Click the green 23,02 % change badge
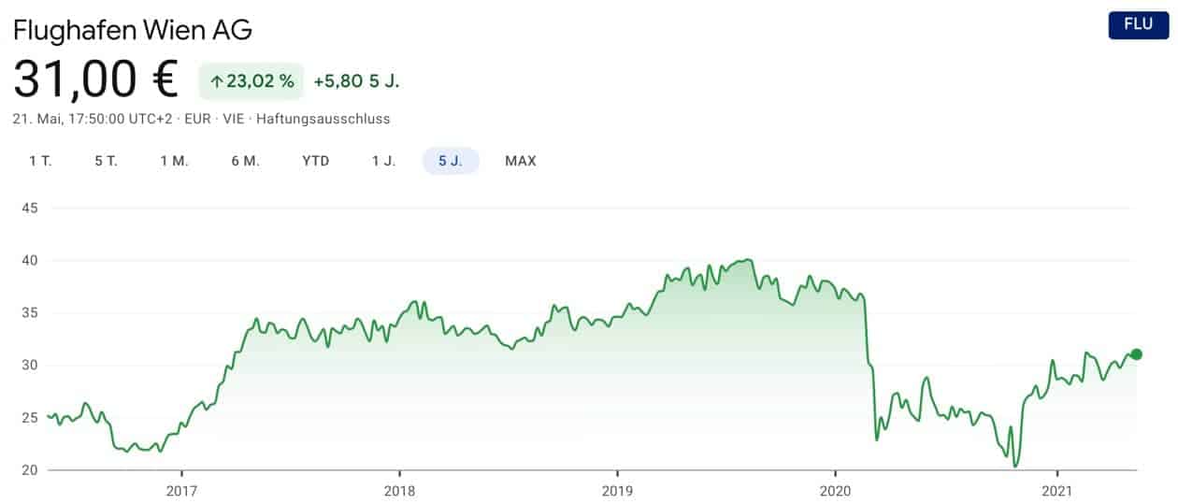This screenshot has width=1178, height=504. pyautogui.click(x=251, y=81)
